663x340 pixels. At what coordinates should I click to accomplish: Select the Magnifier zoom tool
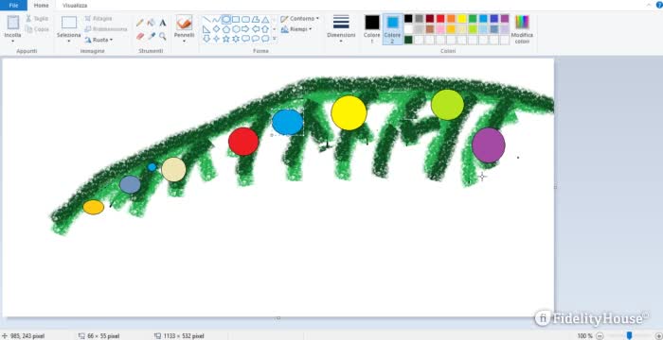click(162, 36)
